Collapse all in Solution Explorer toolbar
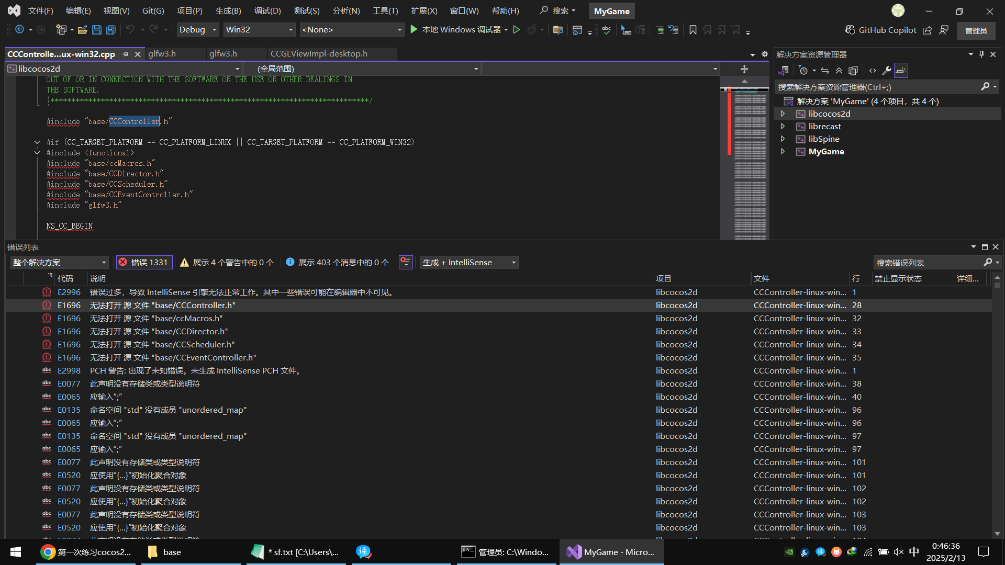 coord(839,71)
